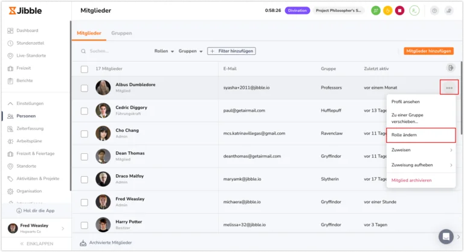Image resolution: width=464 pixels, height=252 pixels.
Task: Open Organisation settings
Action: pos(25,191)
